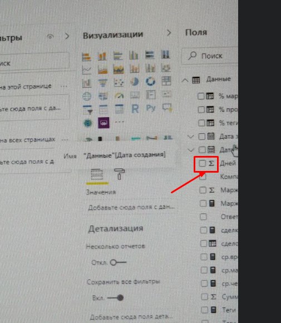Open more visuals via three dots

click(x=120, y=122)
